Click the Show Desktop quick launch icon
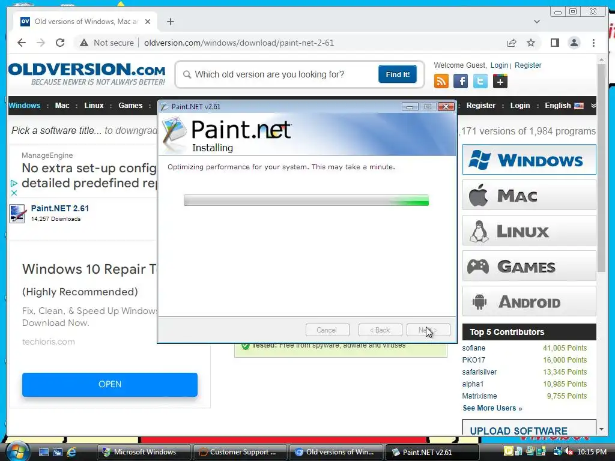This screenshot has width=615, height=461. 43,452
